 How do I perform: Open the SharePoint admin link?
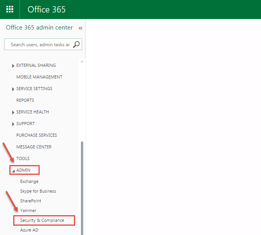tap(31, 201)
